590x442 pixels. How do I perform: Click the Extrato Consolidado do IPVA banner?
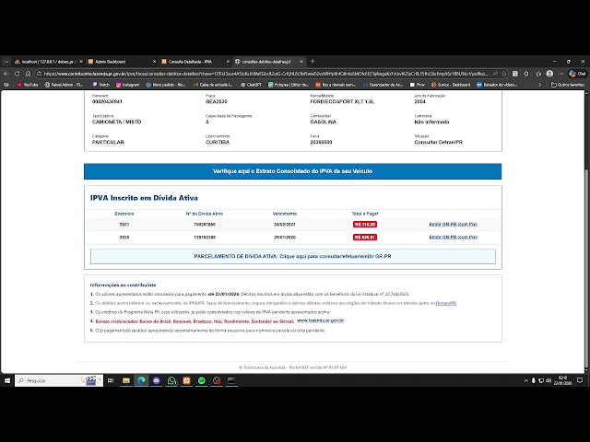[x=293, y=171]
